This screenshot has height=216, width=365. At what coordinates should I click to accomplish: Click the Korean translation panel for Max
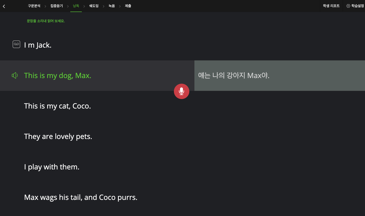tap(280, 75)
